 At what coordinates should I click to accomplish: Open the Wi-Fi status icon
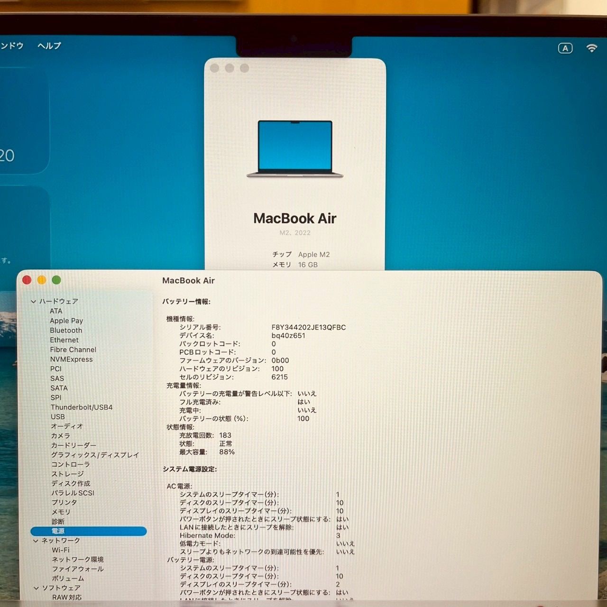point(591,48)
